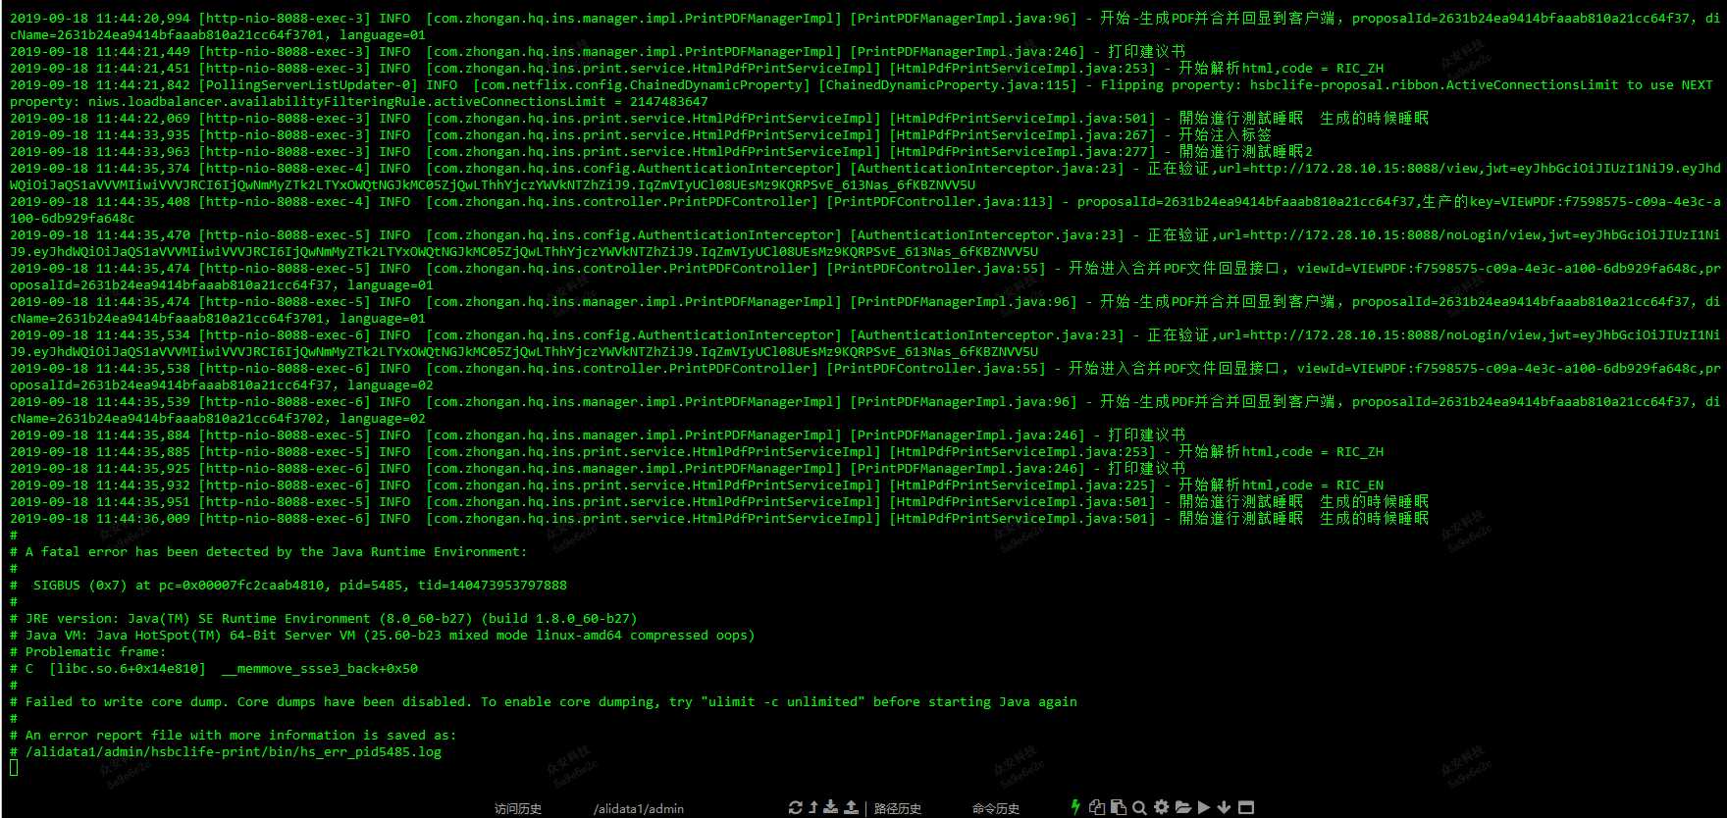Click the green lightning quick-command icon
Viewport: 1727px width, 818px height.
pos(1075,807)
